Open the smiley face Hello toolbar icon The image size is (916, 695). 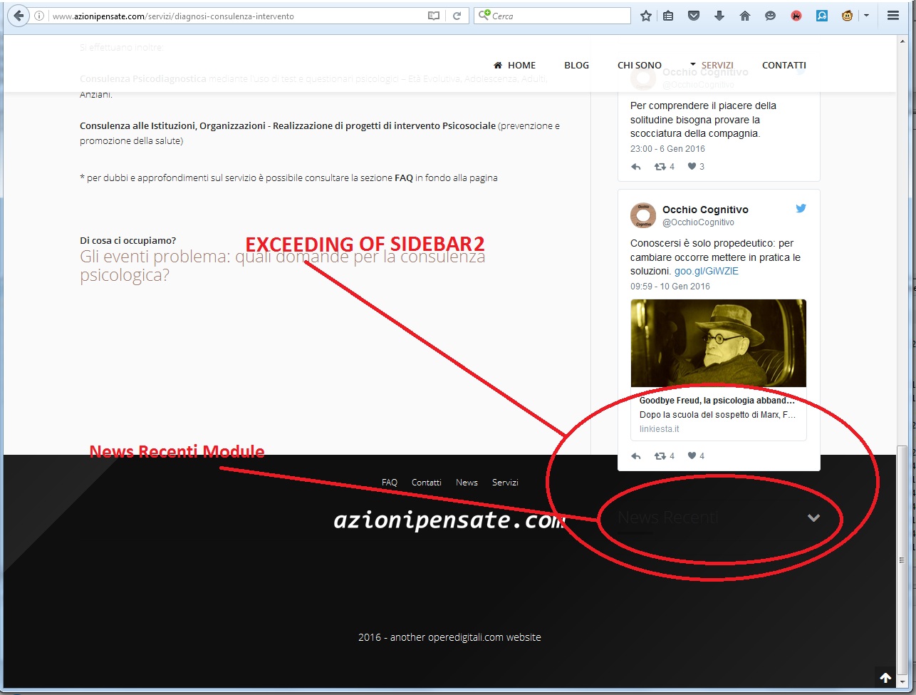pyautogui.click(x=770, y=16)
